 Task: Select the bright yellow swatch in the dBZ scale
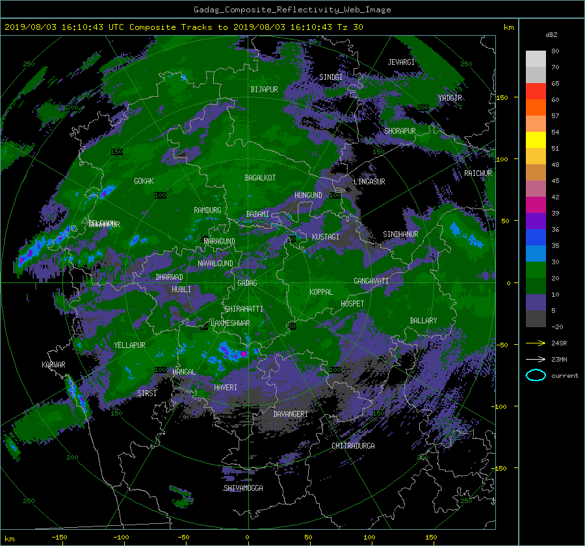pos(536,140)
